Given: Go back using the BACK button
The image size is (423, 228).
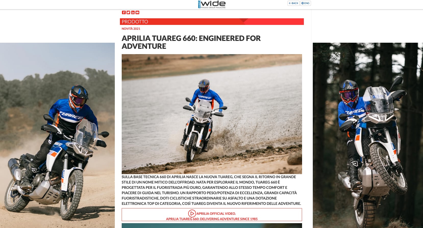Looking at the screenshot, I should (293, 3).
